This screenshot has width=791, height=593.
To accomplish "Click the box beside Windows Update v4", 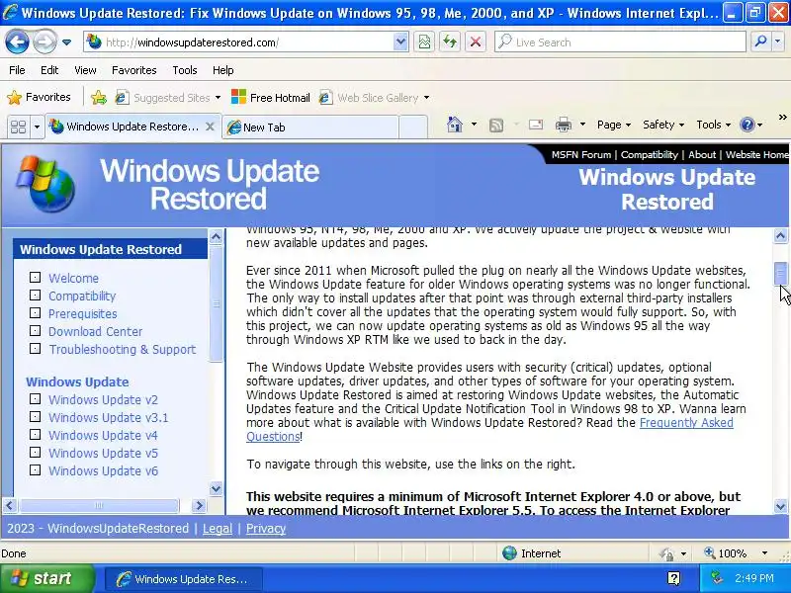I will pyautogui.click(x=35, y=434).
